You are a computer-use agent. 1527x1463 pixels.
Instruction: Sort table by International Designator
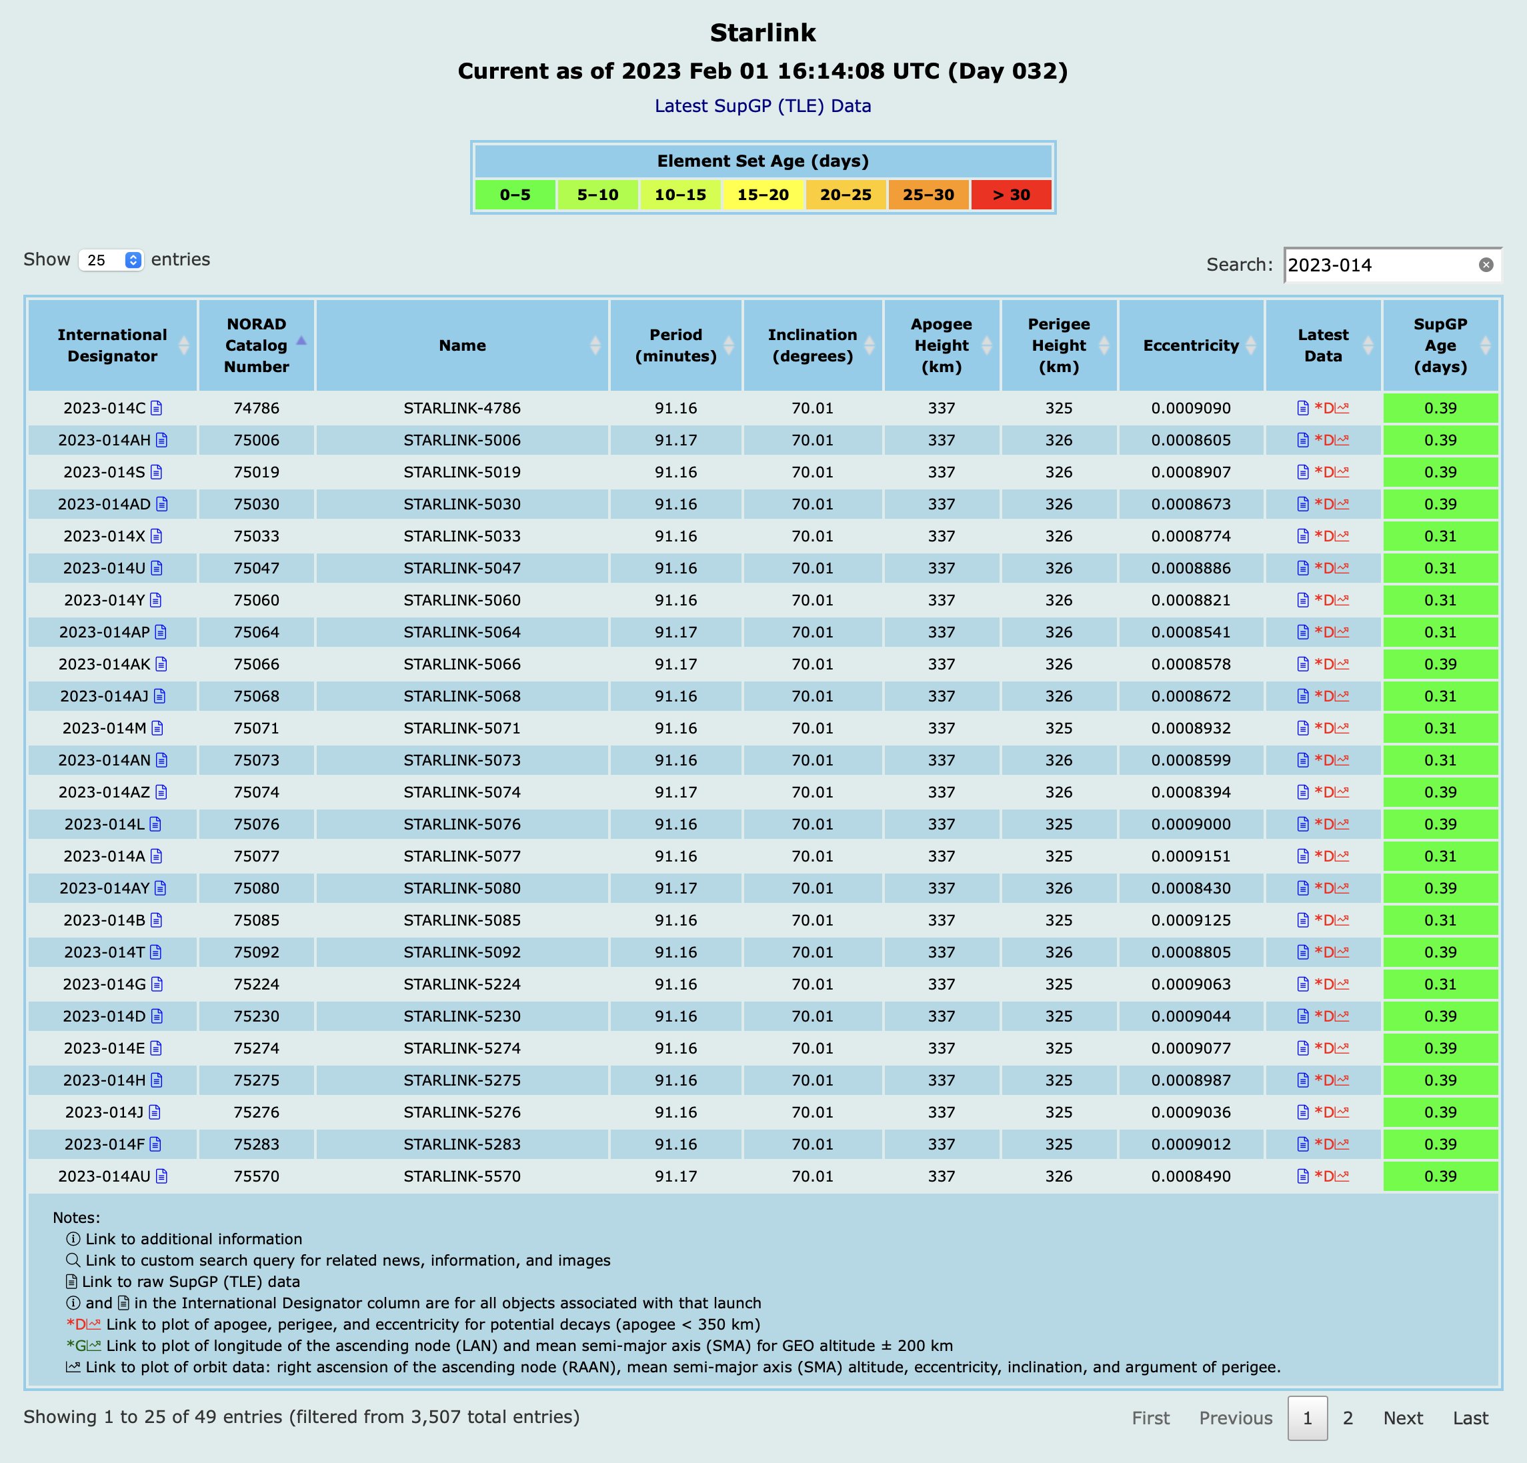click(112, 345)
